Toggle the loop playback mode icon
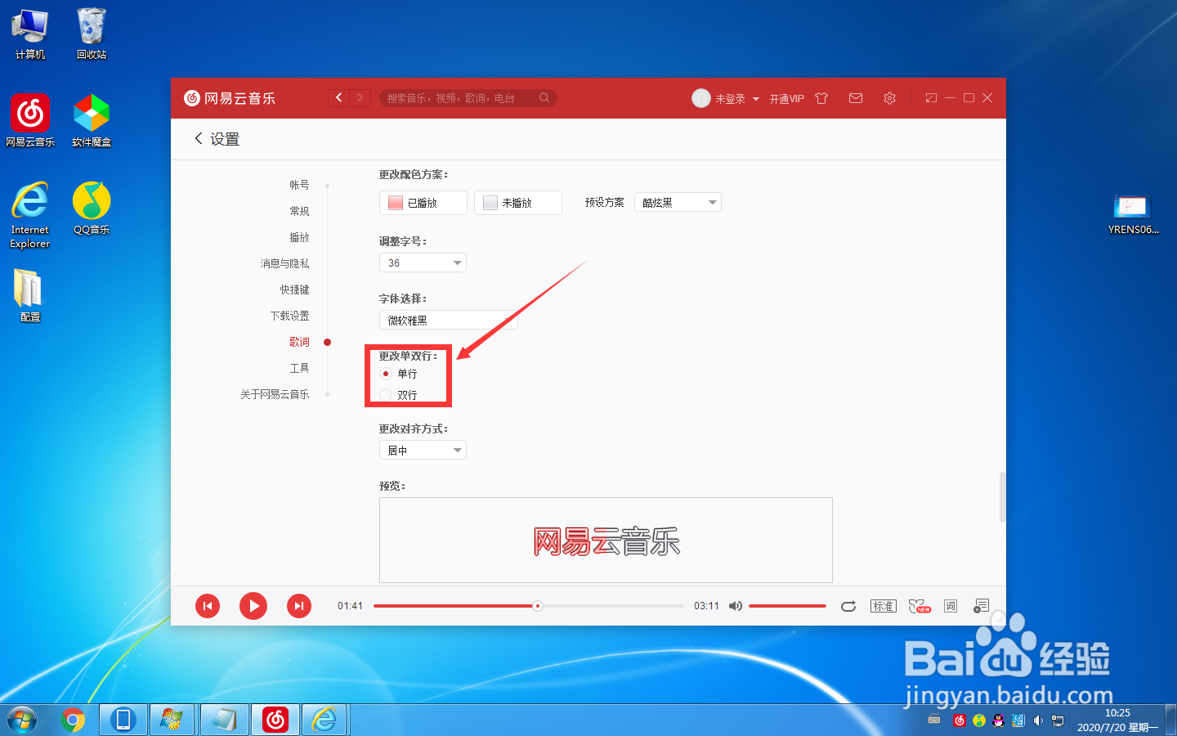The width and height of the screenshot is (1177, 736). (x=848, y=606)
